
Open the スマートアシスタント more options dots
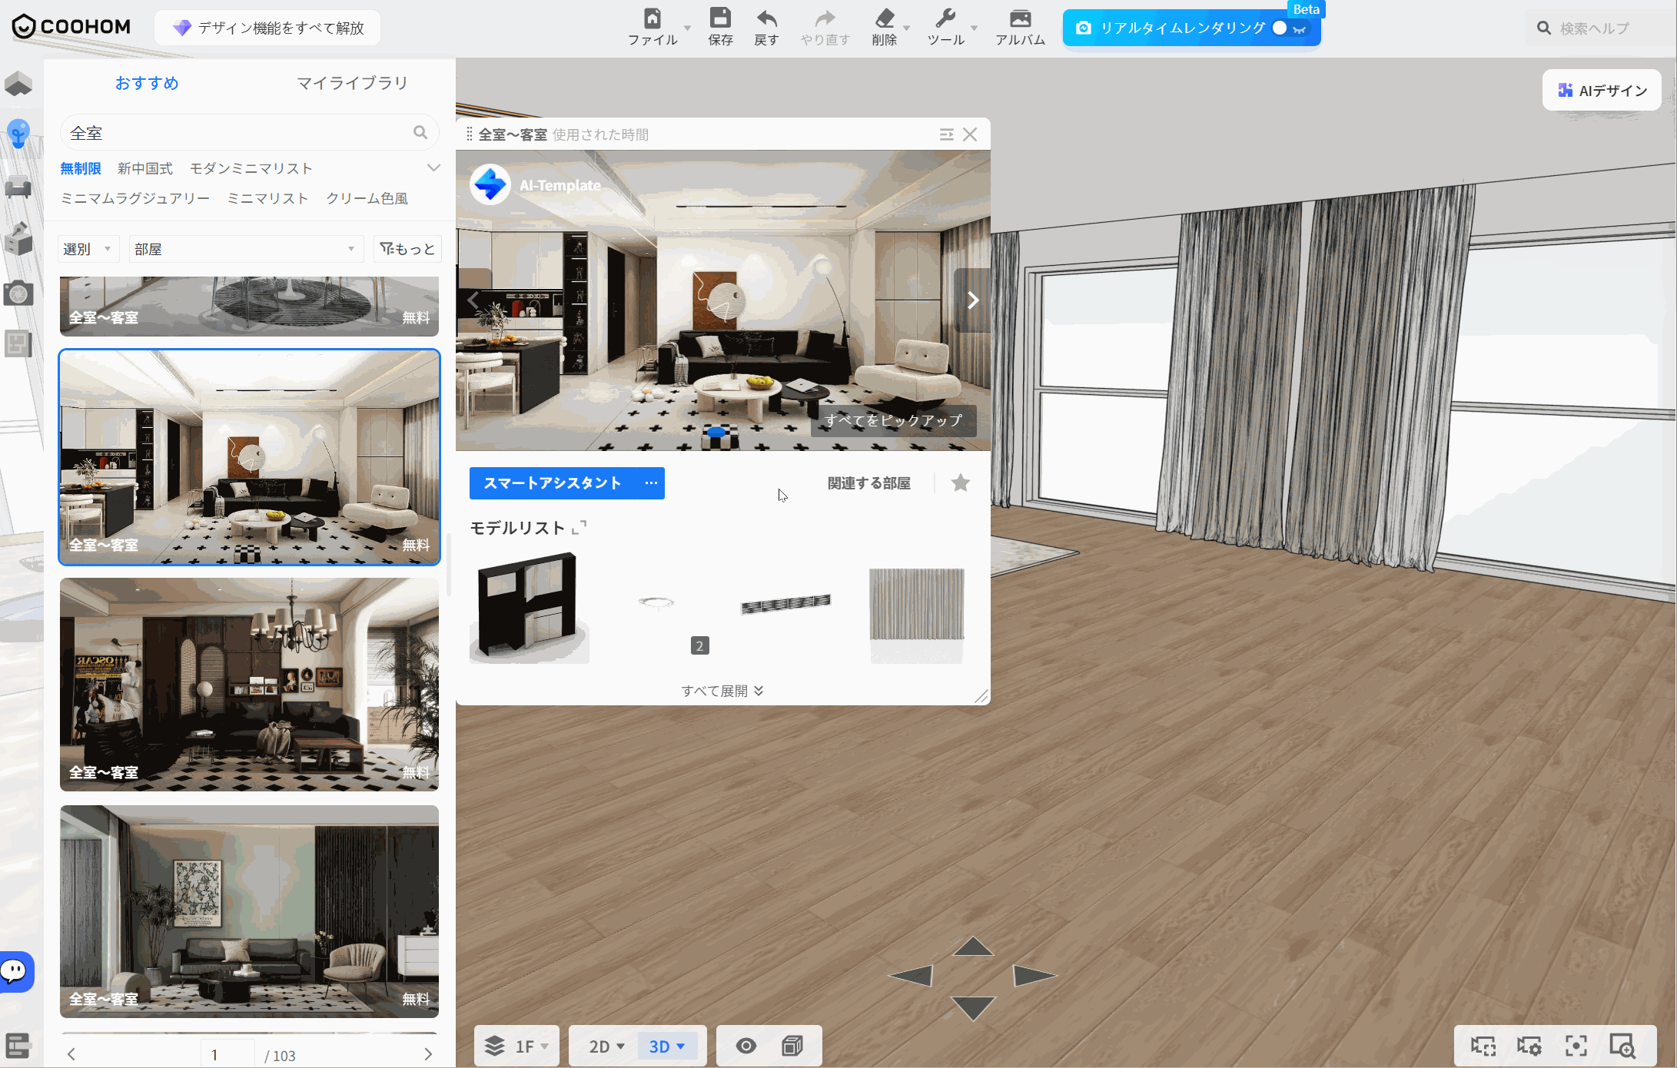pyautogui.click(x=651, y=483)
